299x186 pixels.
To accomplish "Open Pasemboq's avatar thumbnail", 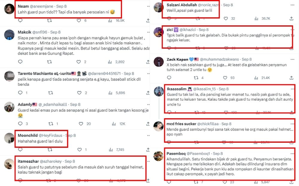I will [159, 156].
